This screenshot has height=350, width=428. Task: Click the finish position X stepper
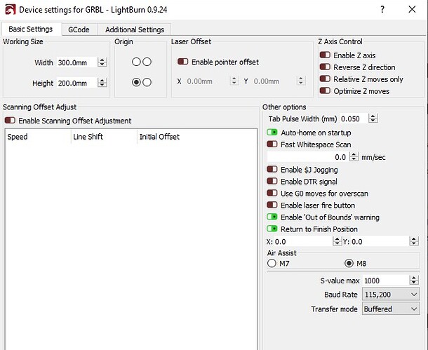point(337,241)
